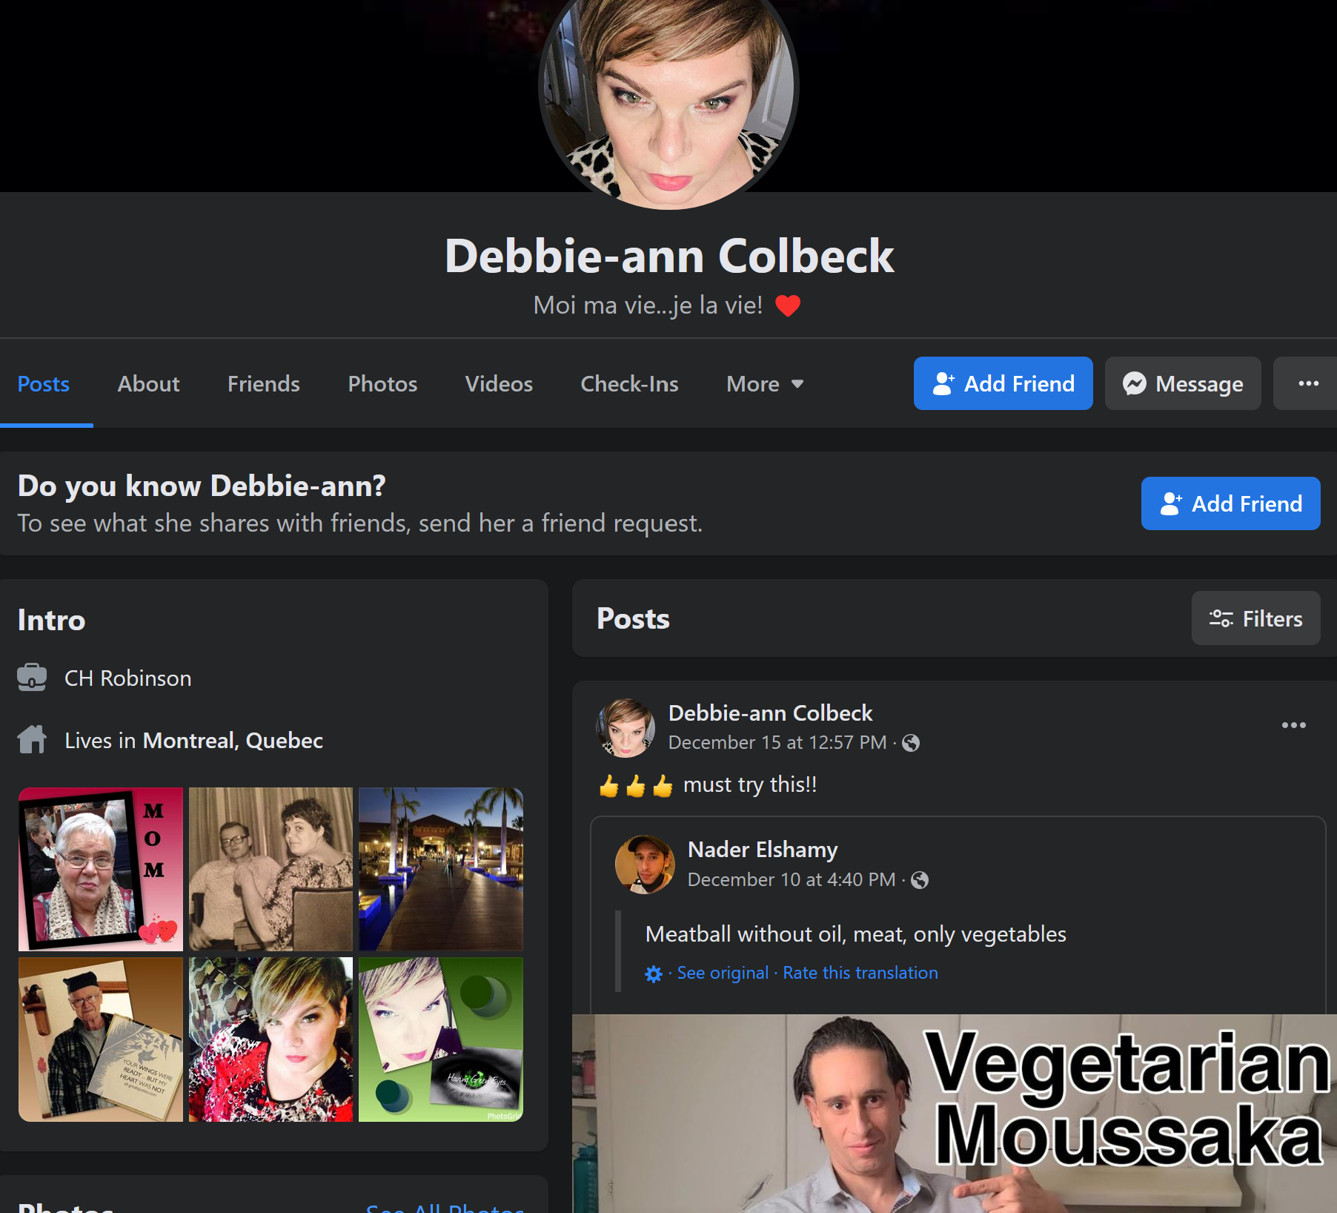
Task: Switch to the Posts tab
Action: [44, 384]
